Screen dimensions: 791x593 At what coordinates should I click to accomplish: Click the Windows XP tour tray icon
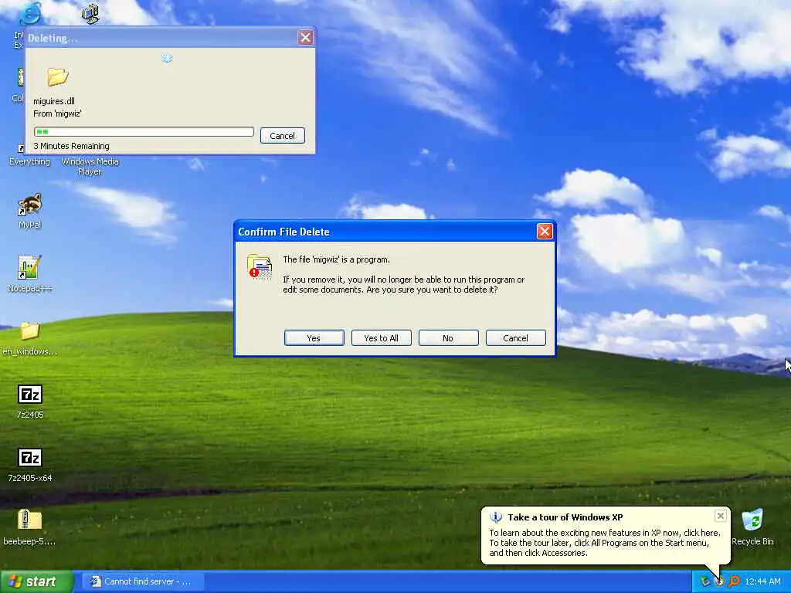coord(719,581)
